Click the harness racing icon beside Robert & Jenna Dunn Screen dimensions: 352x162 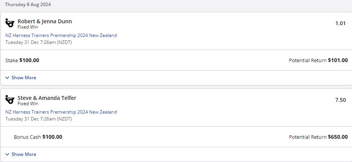click(x=10, y=23)
